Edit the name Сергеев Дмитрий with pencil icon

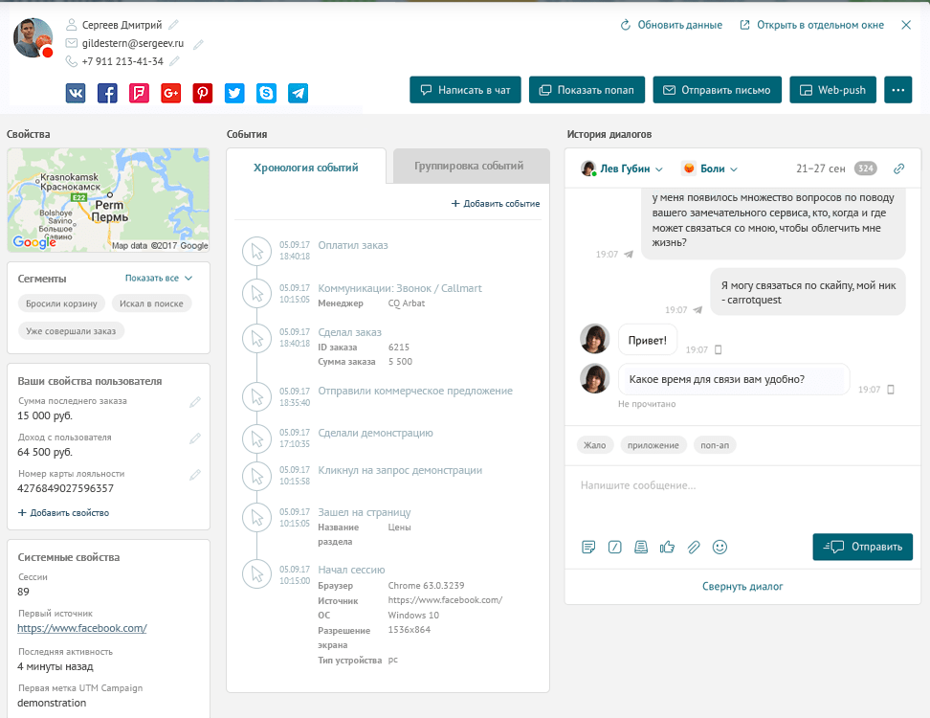point(173,25)
